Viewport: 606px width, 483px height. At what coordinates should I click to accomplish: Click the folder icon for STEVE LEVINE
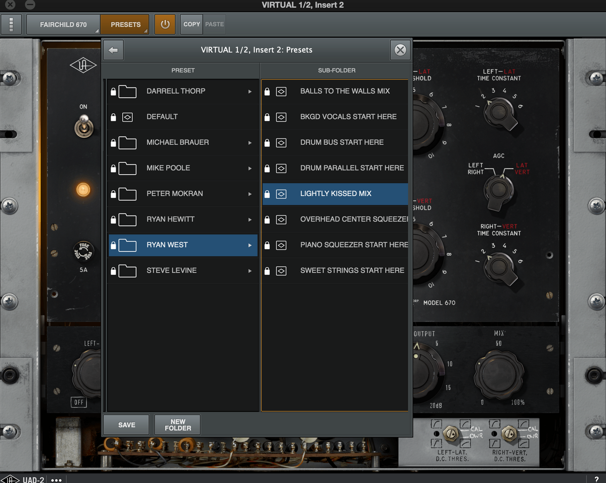tap(128, 271)
